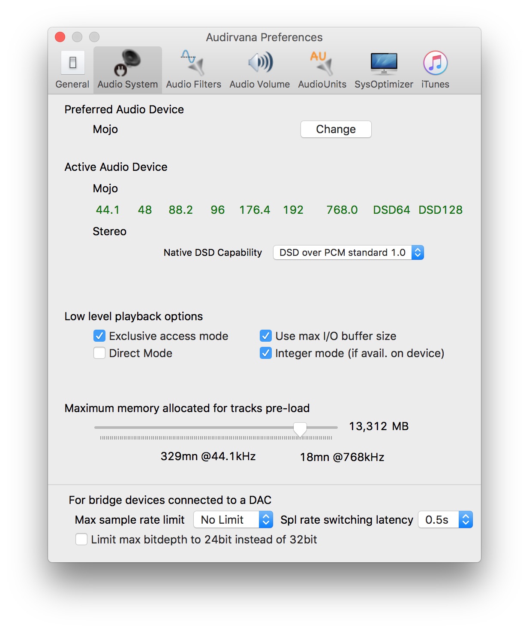Click the 88.2 sample rate value
The width and height of the screenshot is (529, 631).
181,210
